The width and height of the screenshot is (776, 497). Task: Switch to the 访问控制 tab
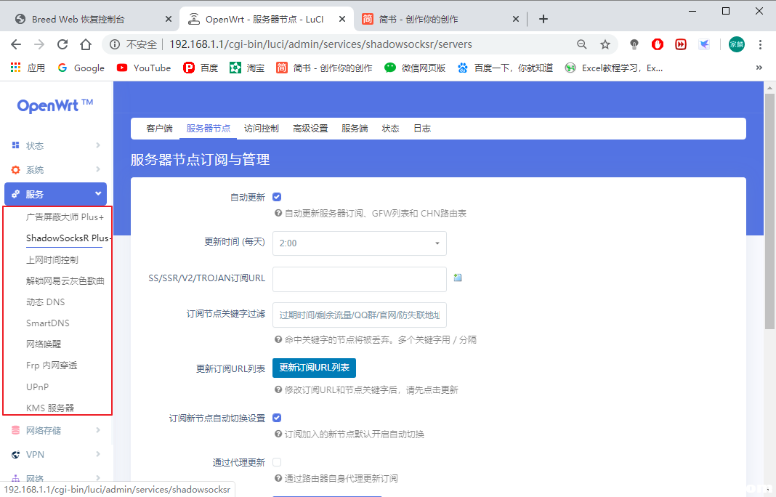coord(262,127)
